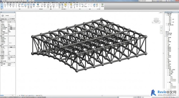
Task: Click the 编辑类型 Edit Type button
Action: 13,19
